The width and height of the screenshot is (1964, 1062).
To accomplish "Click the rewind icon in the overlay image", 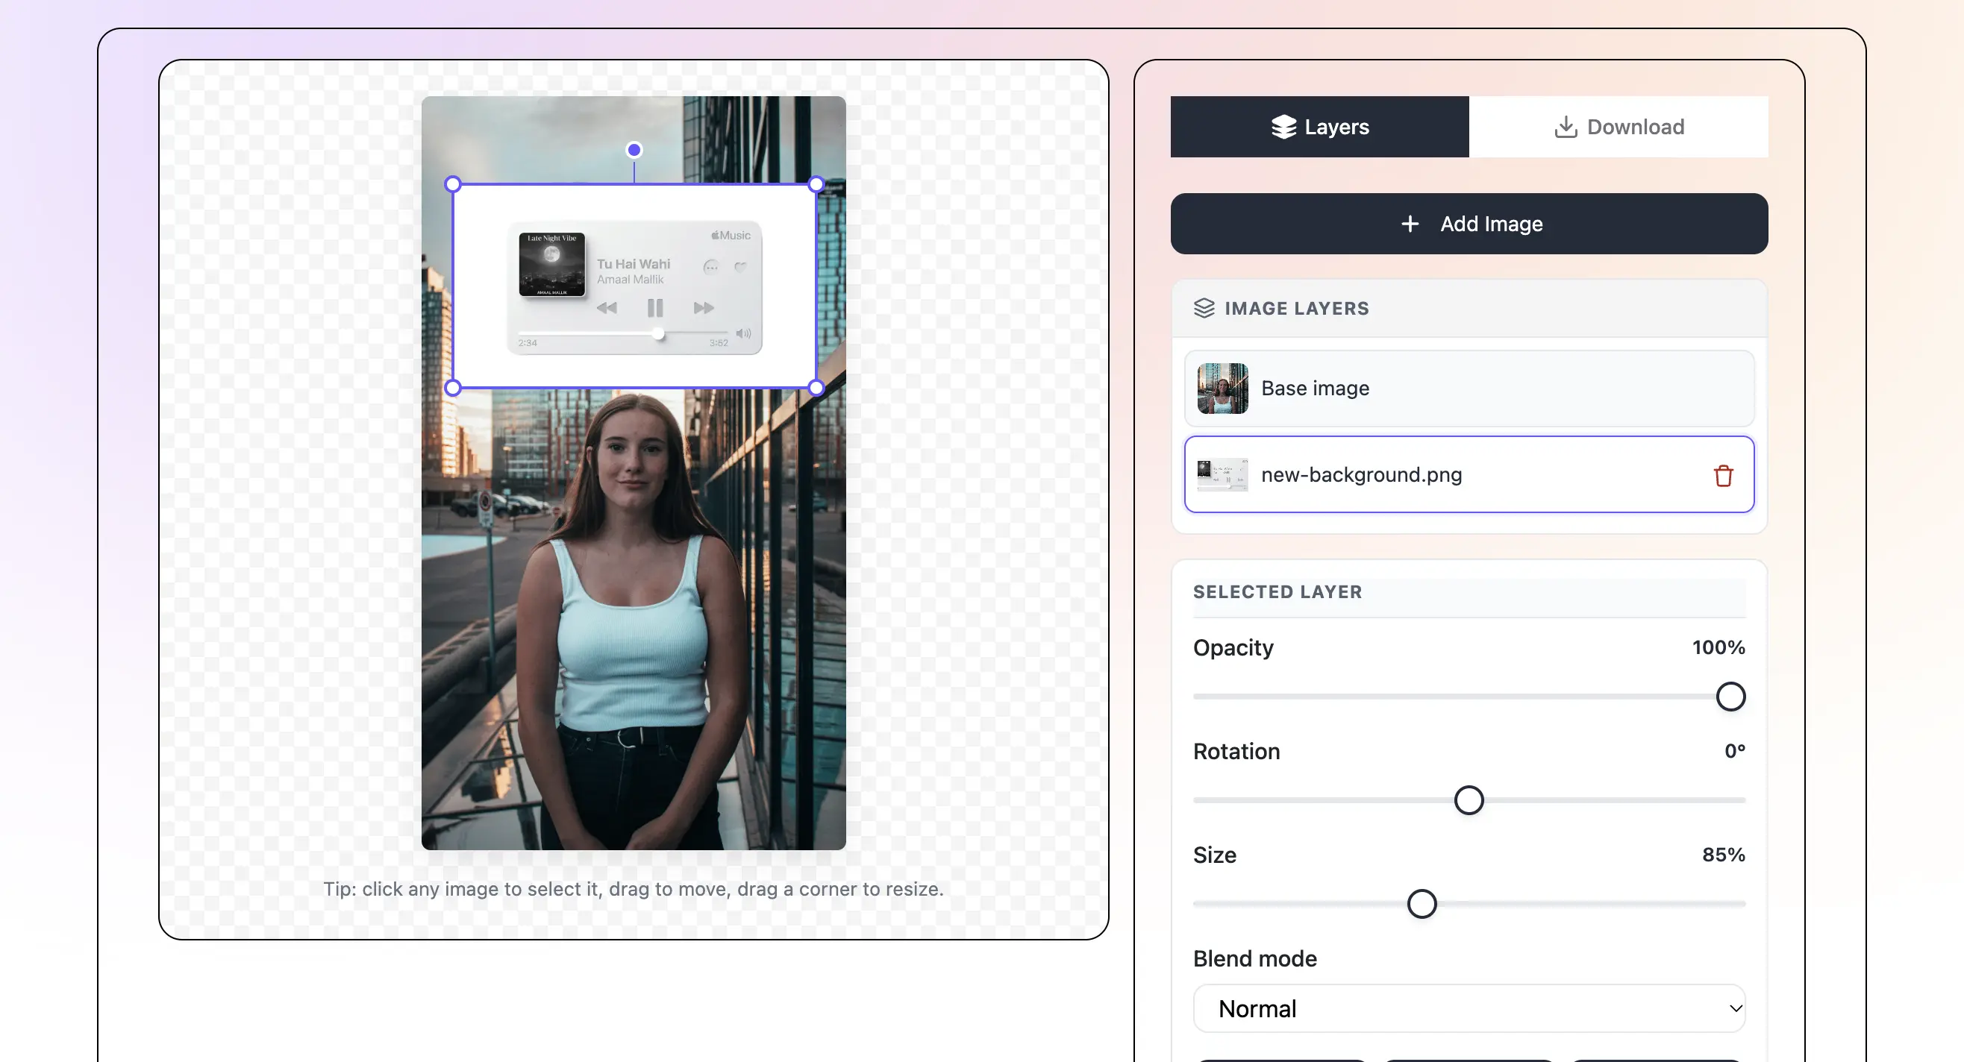I will (607, 308).
